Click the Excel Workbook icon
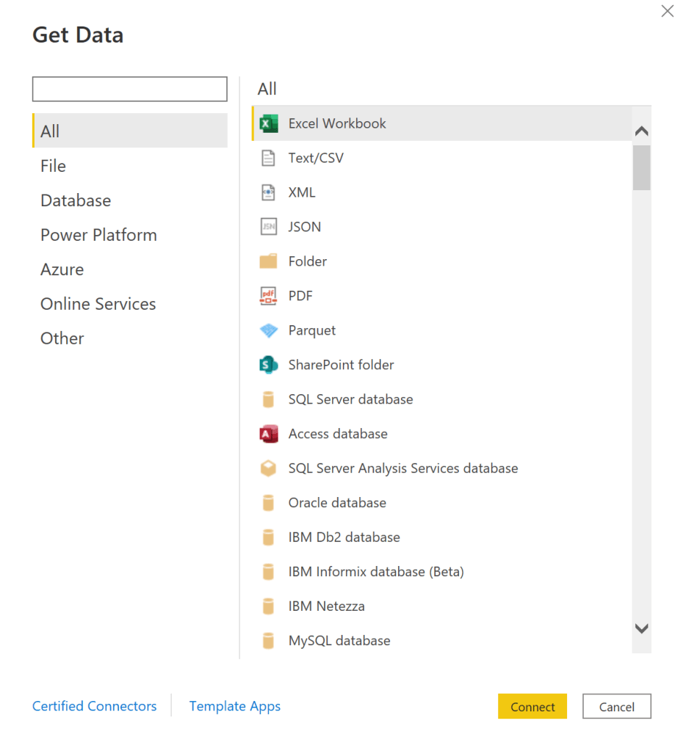This screenshot has width=686, height=751. point(269,123)
